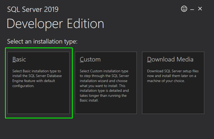Screen dimensions: 214x139
Task: Click the empty lower area of Download Media tile
Action: [173, 100]
